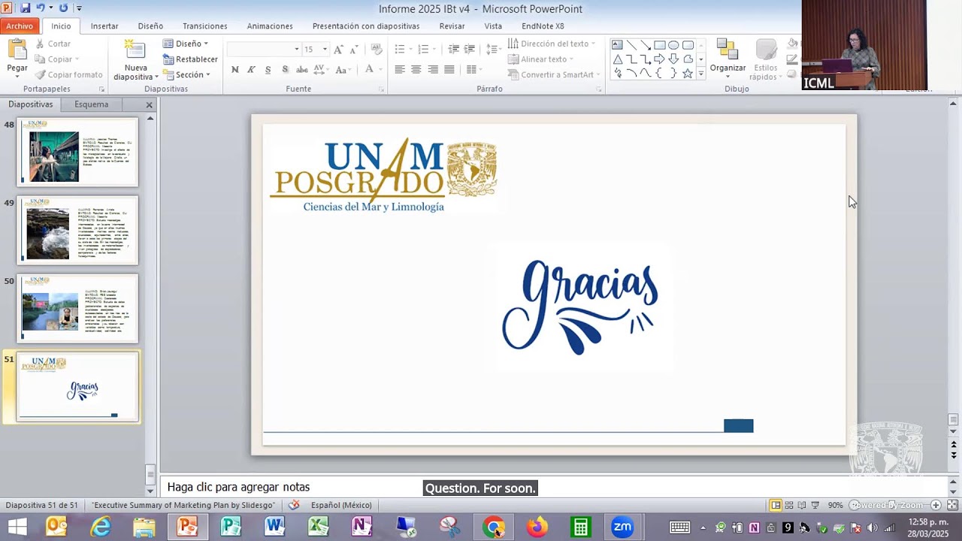Open Firefox in taskbar
This screenshot has height=541, width=962.
coord(537,527)
